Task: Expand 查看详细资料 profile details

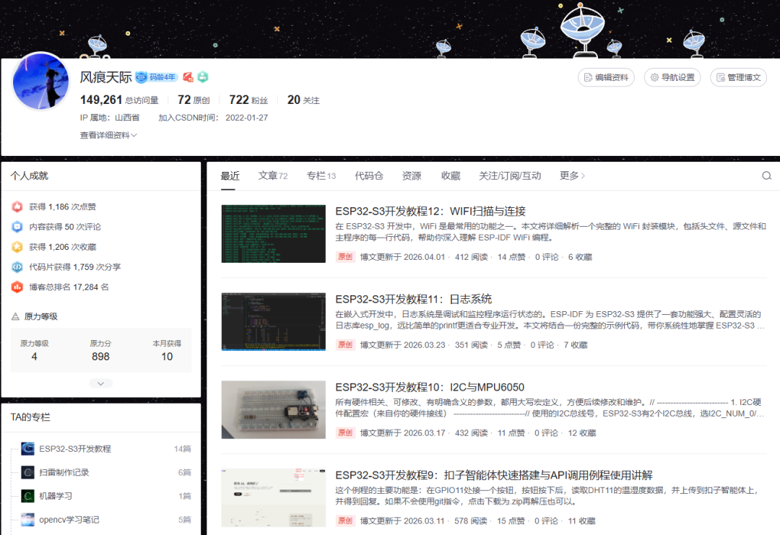Action: coord(108,135)
